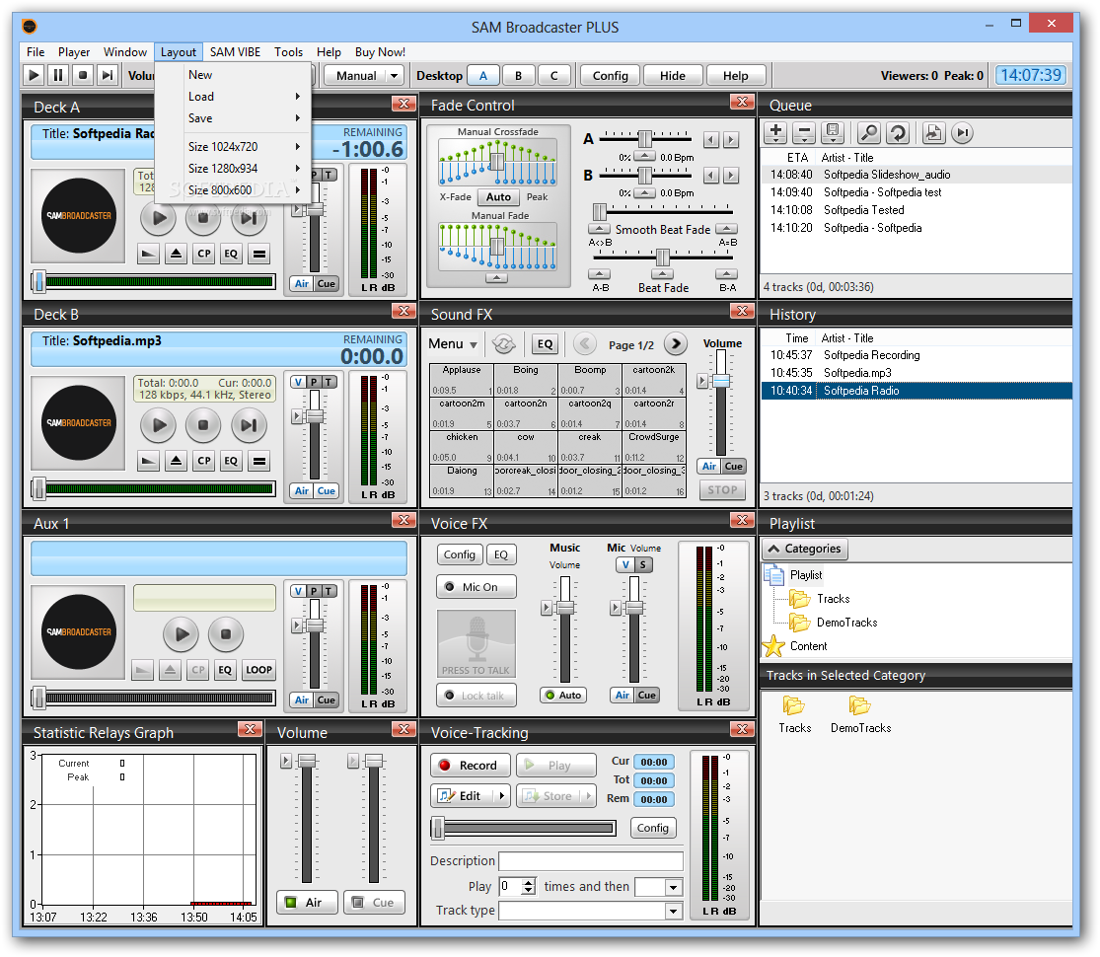Image resolution: width=1100 pixels, height=957 pixels.
Task: Click the main toolbar Next track icon
Action: (x=107, y=74)
